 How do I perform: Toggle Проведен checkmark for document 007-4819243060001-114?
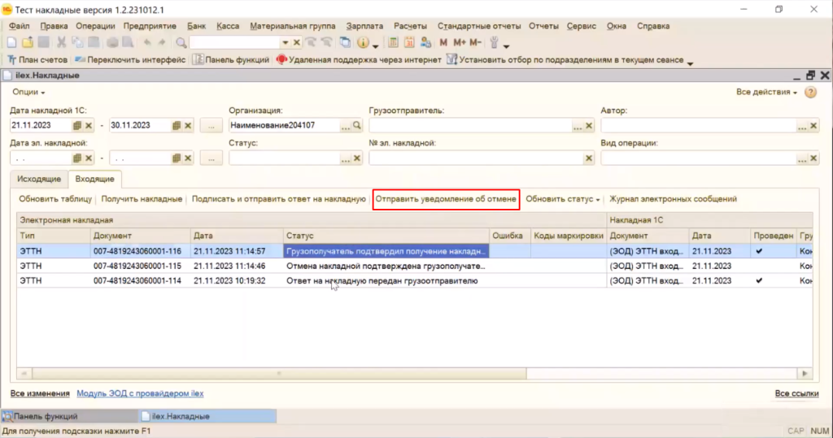click(x=758, y=280)
